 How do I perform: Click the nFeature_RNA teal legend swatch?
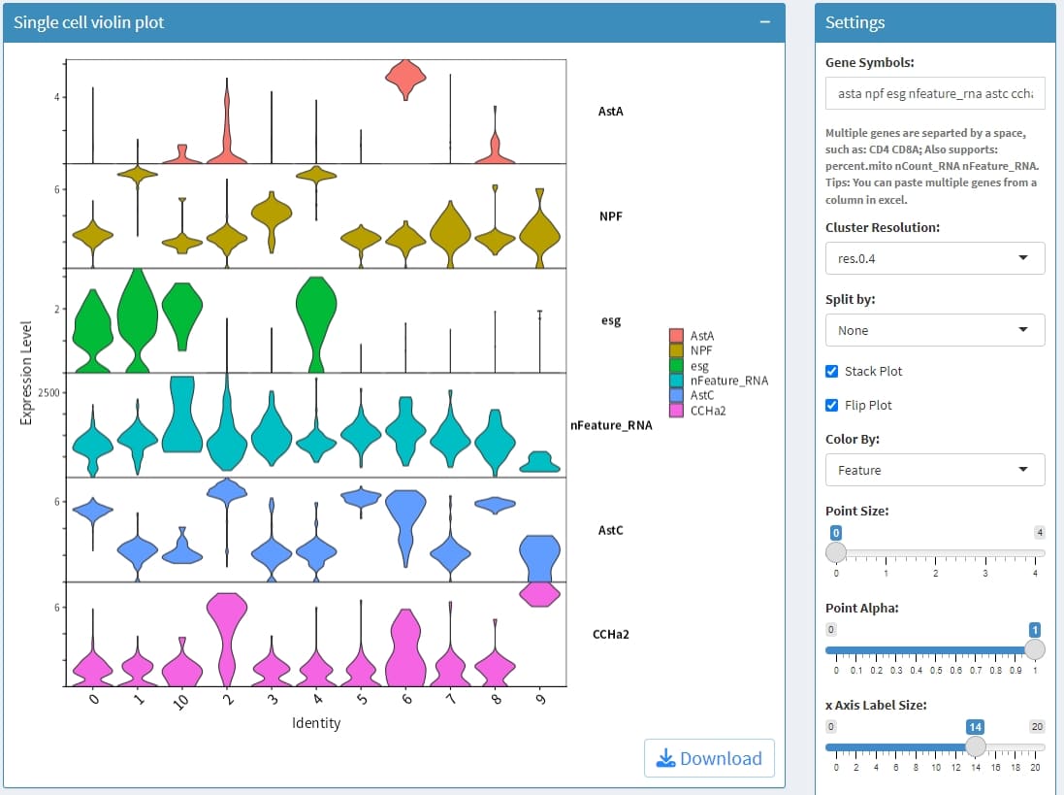pos(676,381)
